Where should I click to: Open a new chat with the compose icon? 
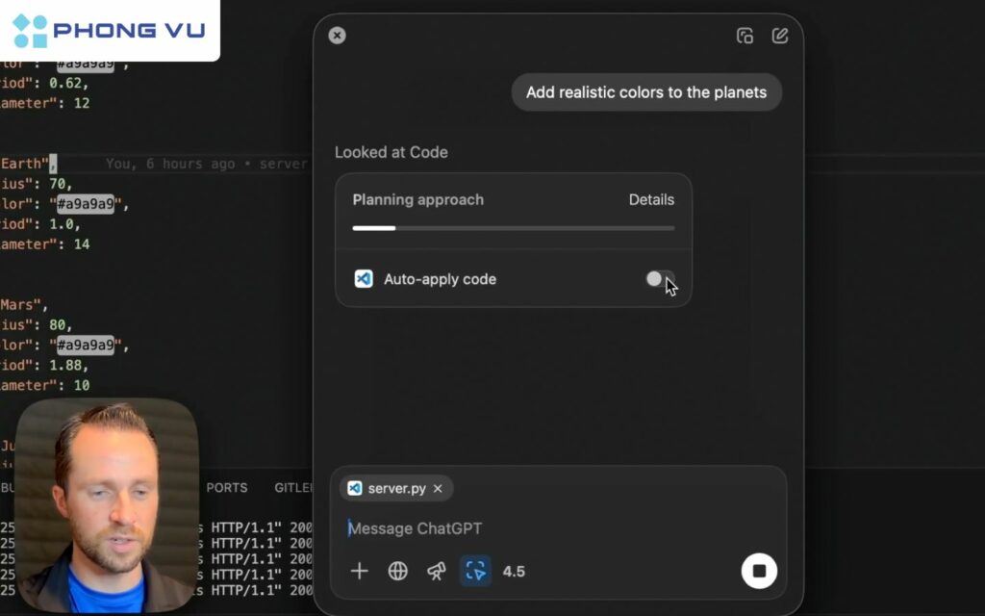(779, 35)
